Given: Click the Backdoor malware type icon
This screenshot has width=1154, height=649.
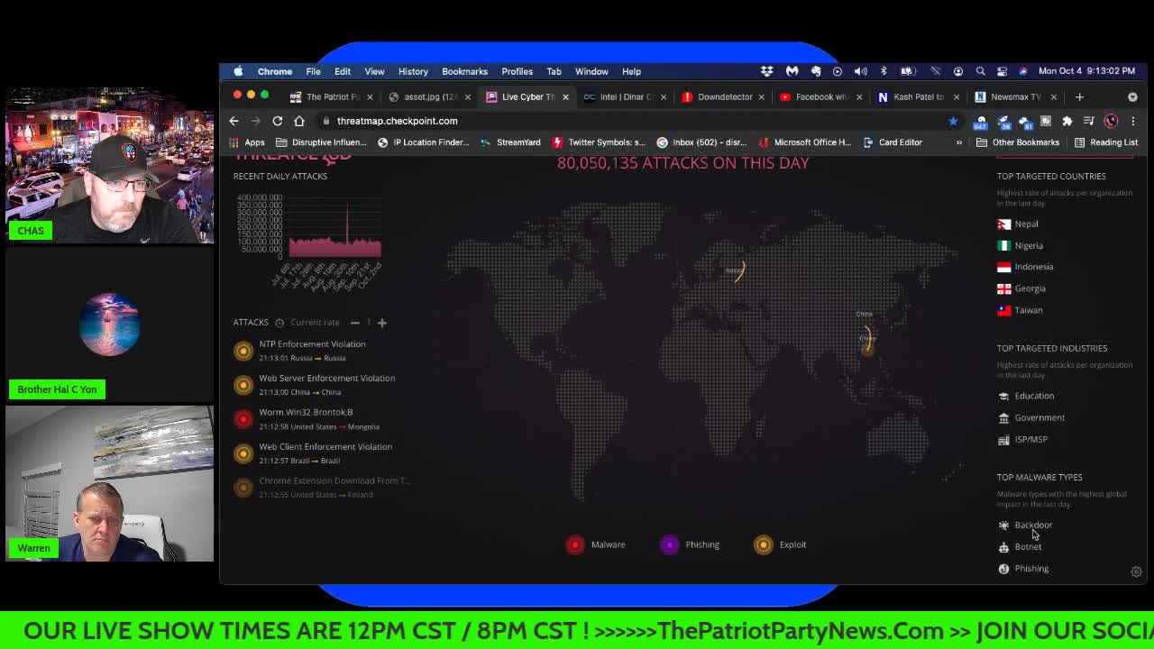Looking at the screenshot, I should [x=1003, y=525].
